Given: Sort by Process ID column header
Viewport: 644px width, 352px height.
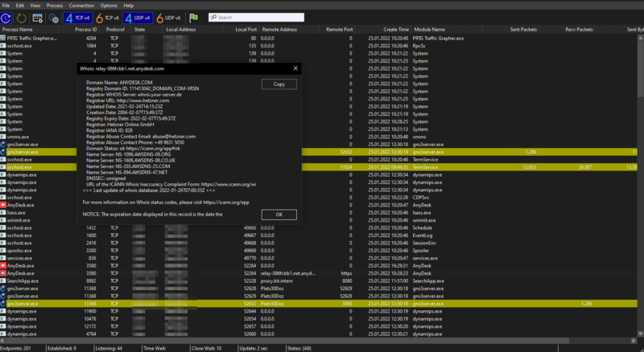Looking at the screenshot, I should pos(86,29).
